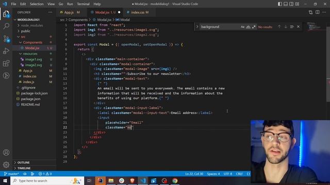
Task: Click UTF-8 encoding status
Action: pos(228,174)
